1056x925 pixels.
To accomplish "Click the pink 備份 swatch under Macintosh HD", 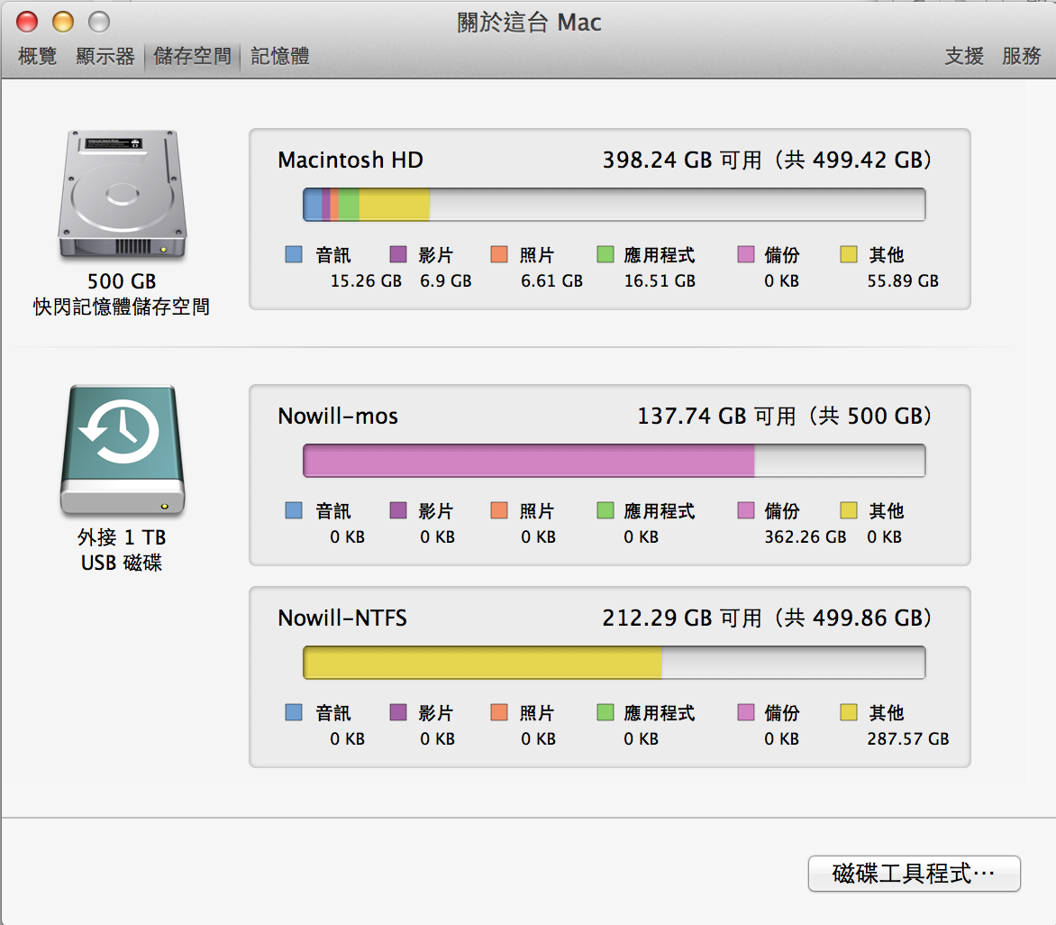I will (x=745, y=254).
